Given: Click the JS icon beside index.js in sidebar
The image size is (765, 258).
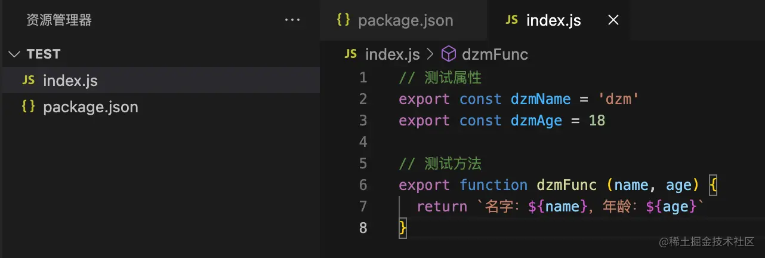Looking at the screenshot, I should tap(28, 80).
